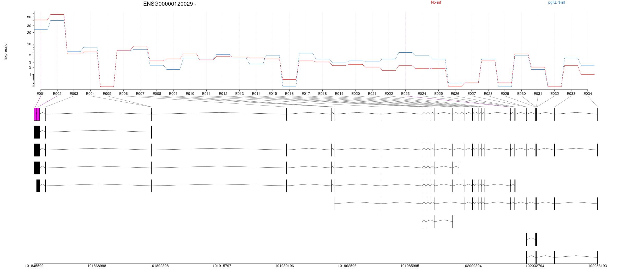Click exon label E026

pos(455,94)
